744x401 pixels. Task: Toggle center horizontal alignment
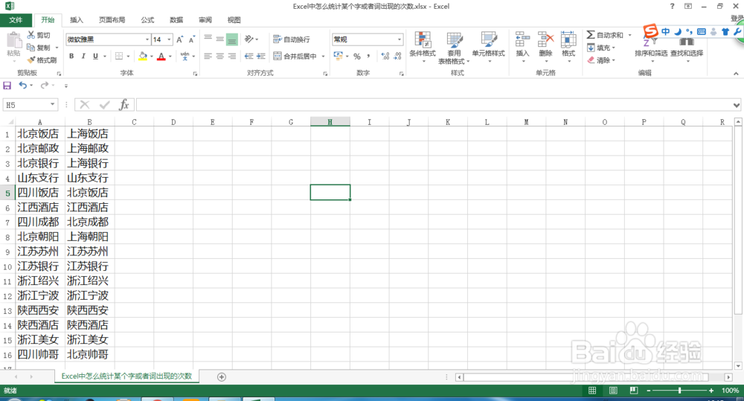point(219,56)
